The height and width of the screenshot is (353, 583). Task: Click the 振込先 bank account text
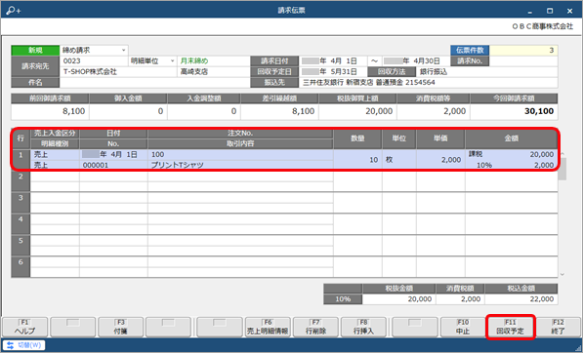(368, 83)
